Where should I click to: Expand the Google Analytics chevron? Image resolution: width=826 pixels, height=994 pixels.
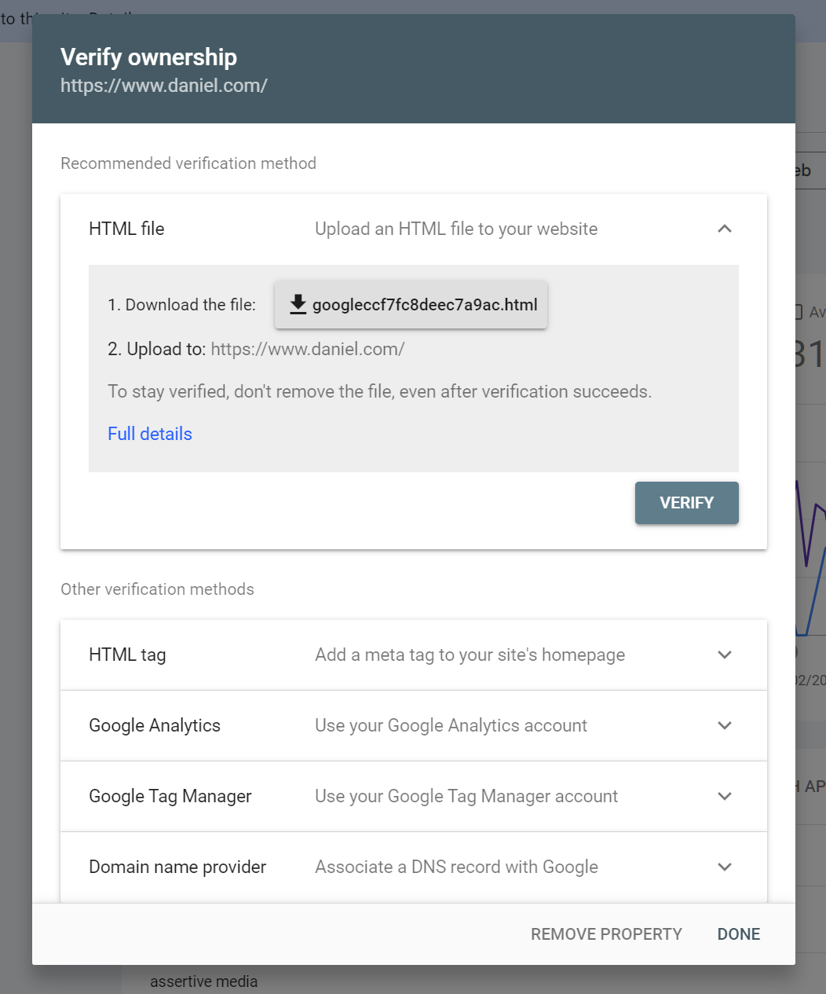coord(725,725)
